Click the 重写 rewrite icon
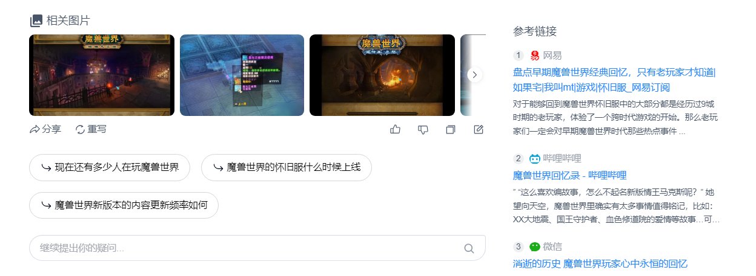The height and width of the screenshot is (276, 756). click(80, 129)
